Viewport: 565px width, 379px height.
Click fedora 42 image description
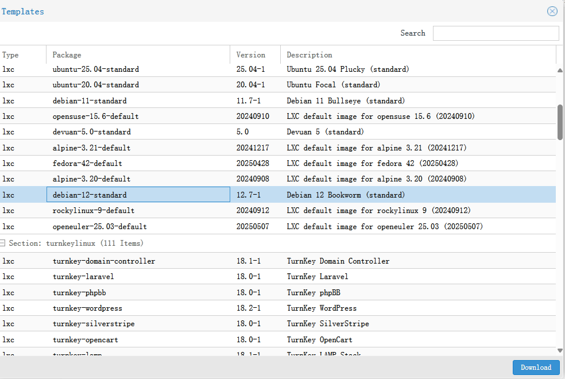click(x=372, y=164)
